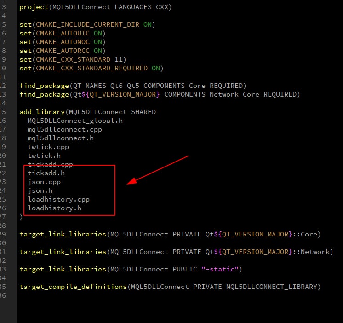343x323 pixels.
Task: Click mql5dllconnect.h entry
Action: coord(61,138)
